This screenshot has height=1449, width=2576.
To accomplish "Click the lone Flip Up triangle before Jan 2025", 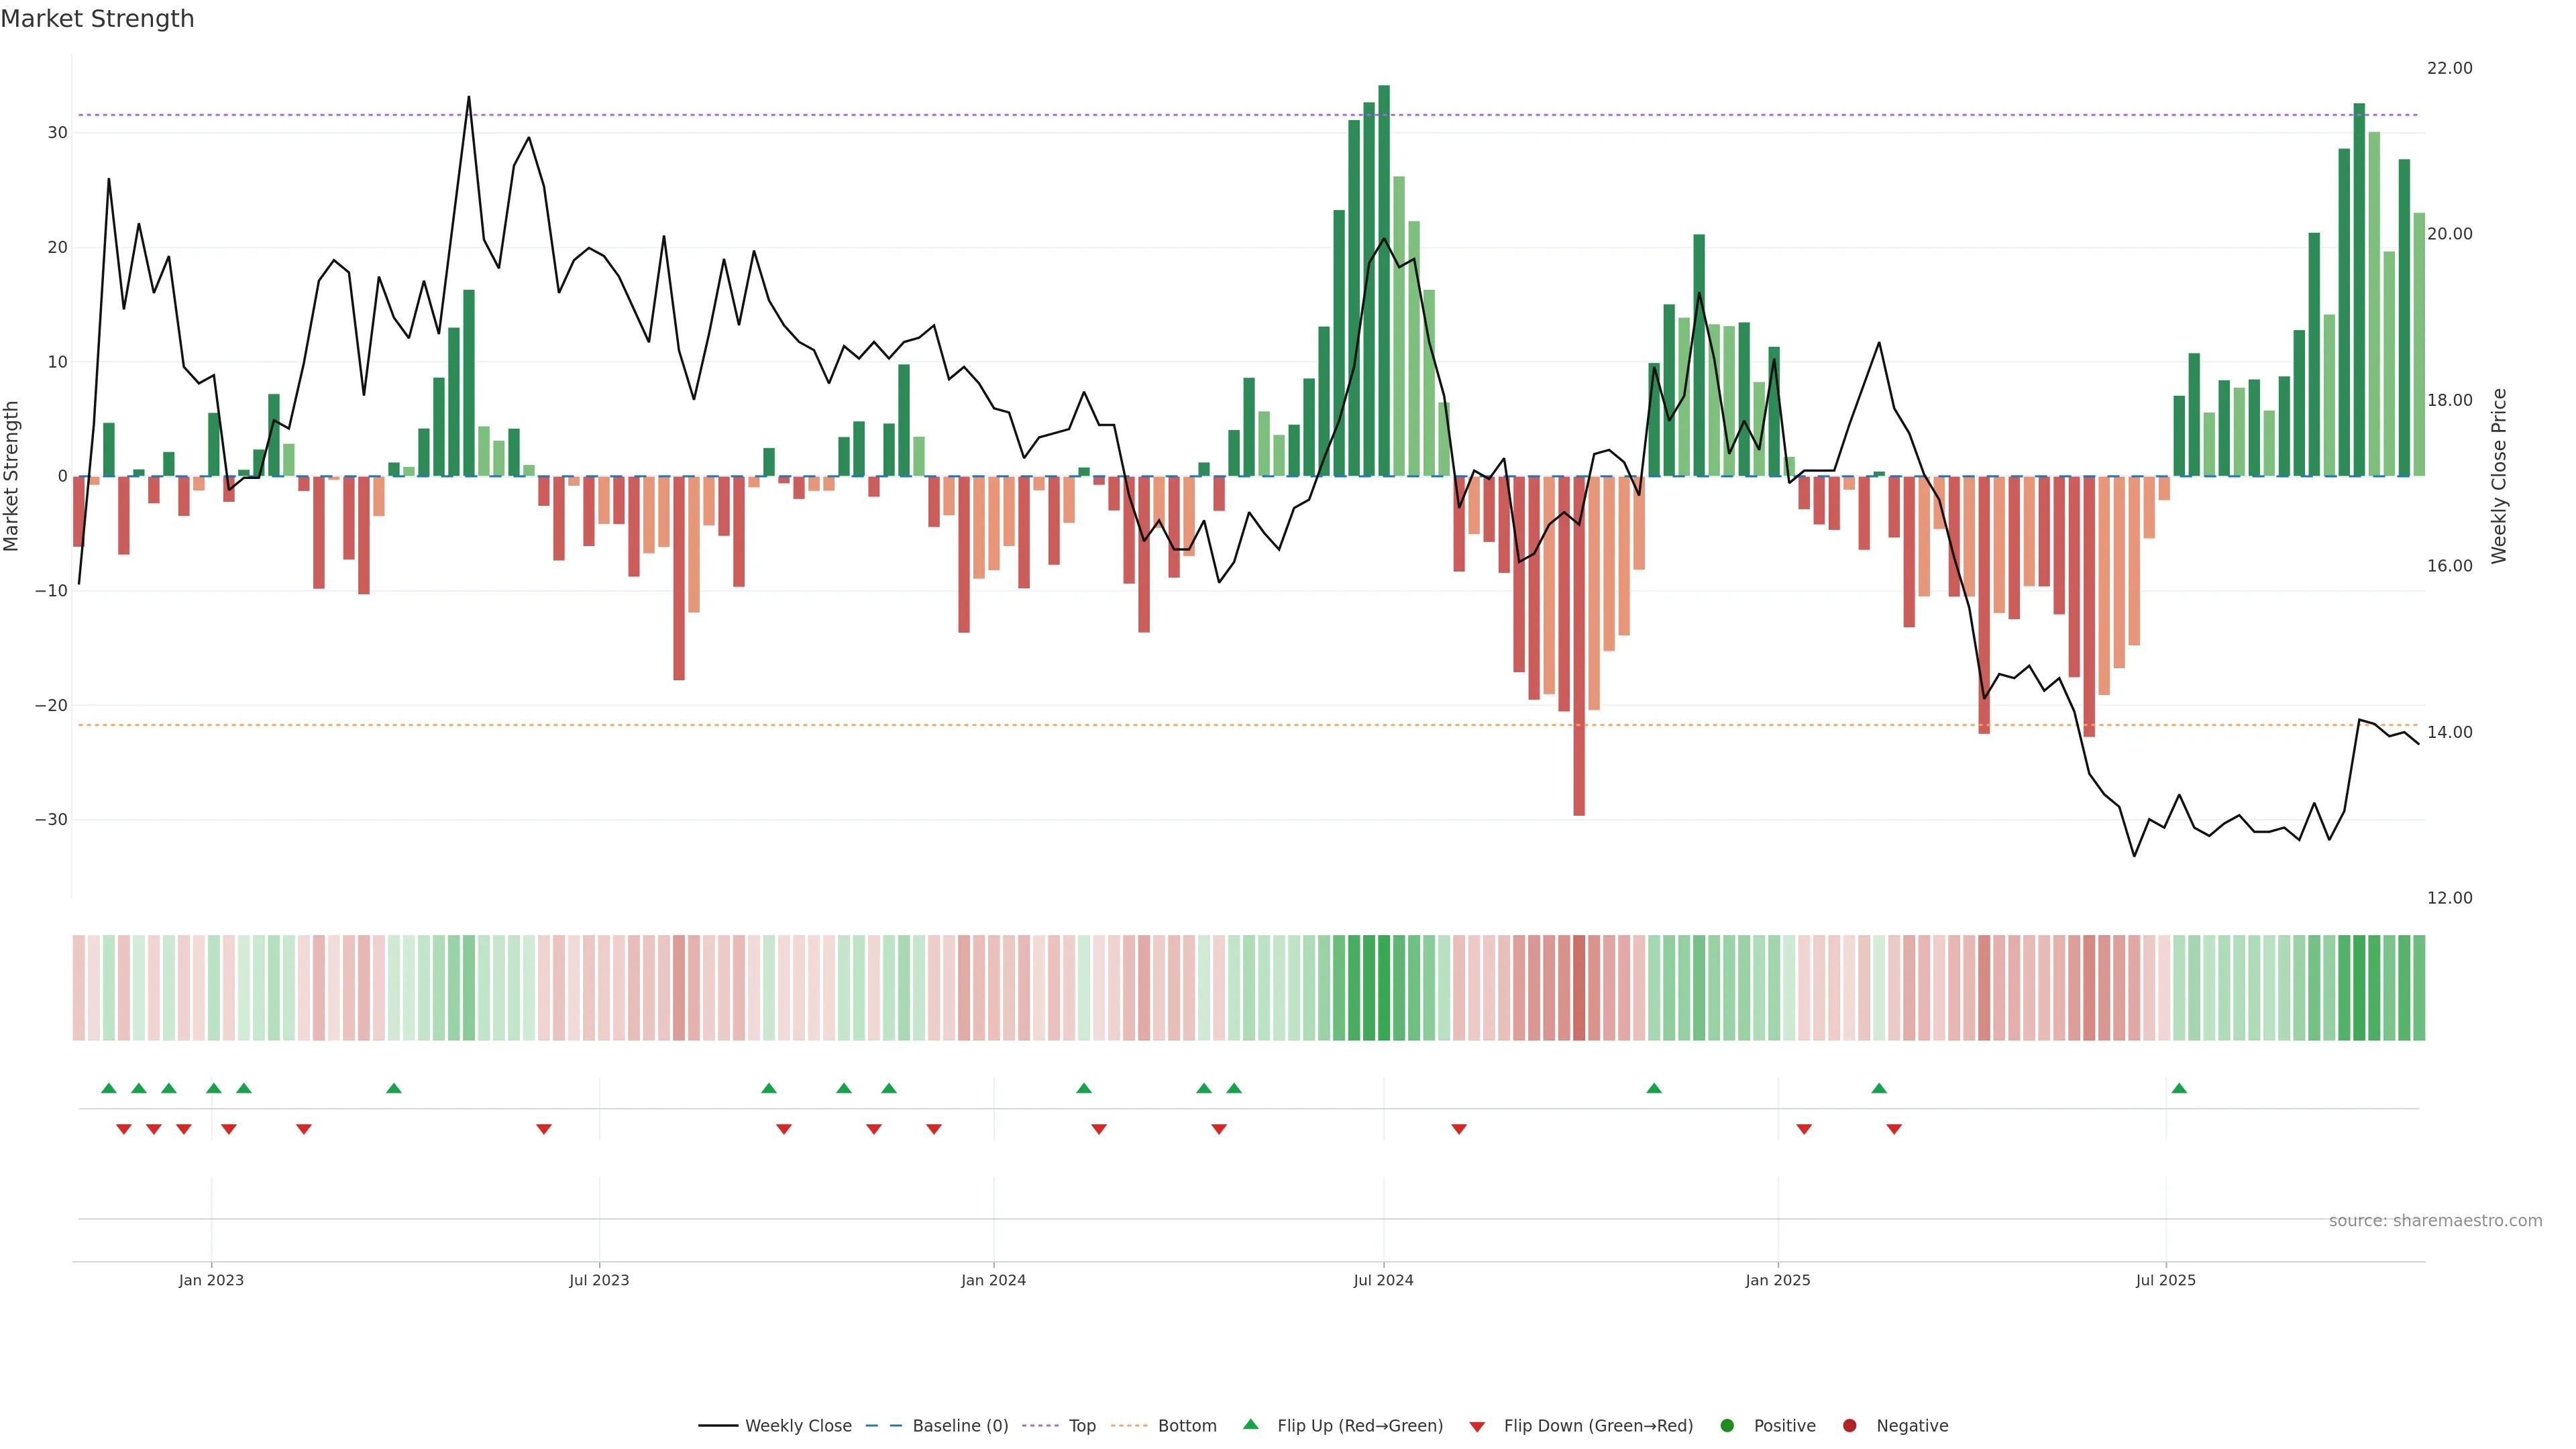I will [1654, 1088].
